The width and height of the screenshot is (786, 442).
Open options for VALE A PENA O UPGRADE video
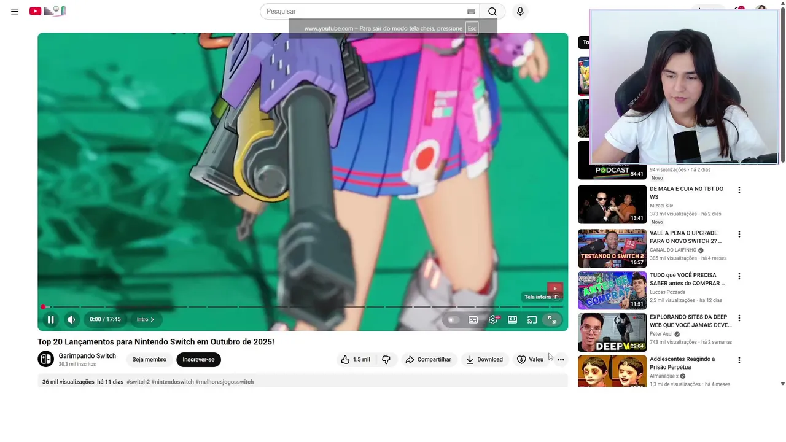(x=739, y=234)
